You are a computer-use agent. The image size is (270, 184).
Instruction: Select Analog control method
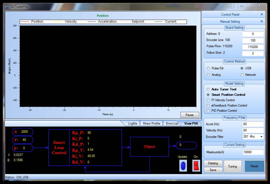pos(208,75)
